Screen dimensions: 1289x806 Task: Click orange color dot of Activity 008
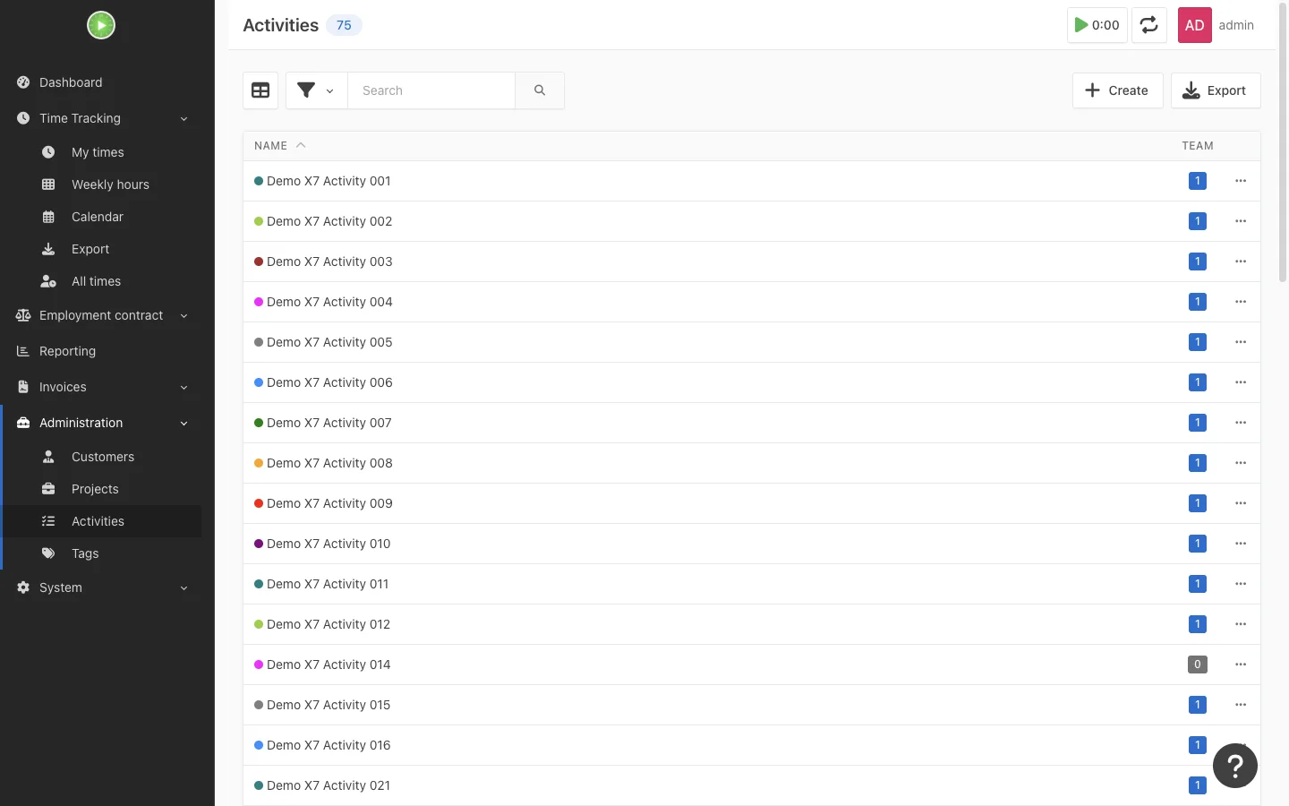(259, 463)
